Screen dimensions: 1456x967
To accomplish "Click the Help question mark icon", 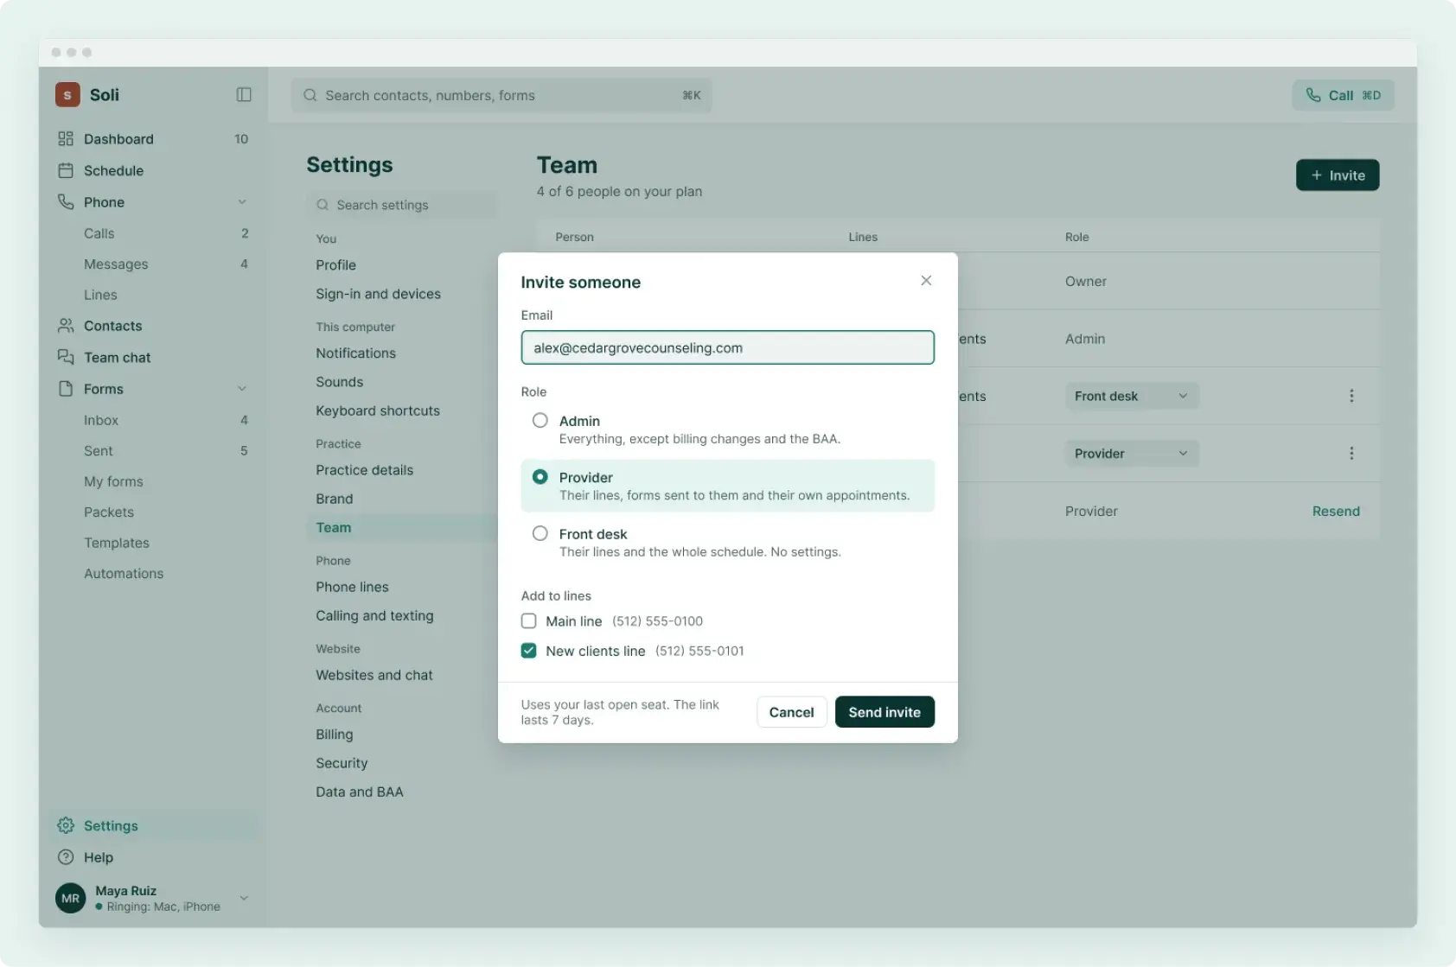I will pyautogui.click(x=66, y=857).
